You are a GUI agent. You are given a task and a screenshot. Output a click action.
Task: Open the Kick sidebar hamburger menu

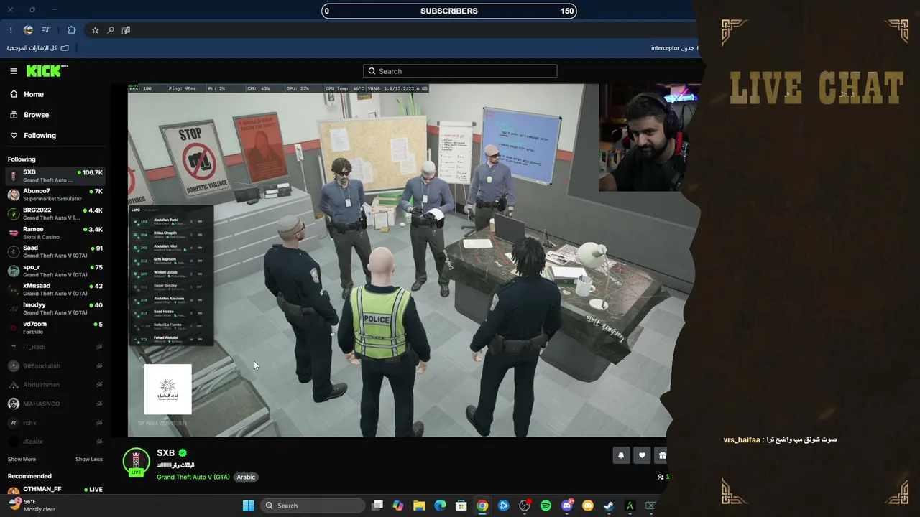coord(14,71)
